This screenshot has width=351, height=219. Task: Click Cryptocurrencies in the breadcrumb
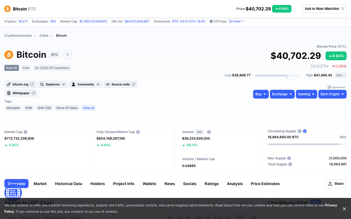coord(18,36)
